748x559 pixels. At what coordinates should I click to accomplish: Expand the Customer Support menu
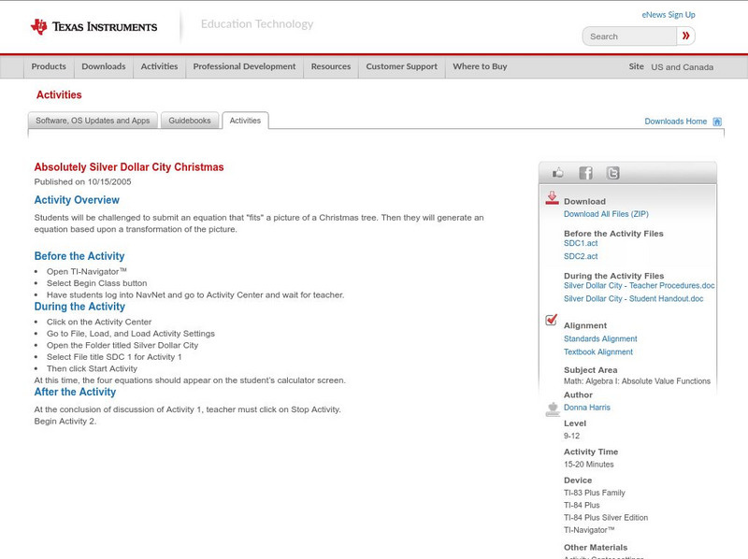coord(401,66)
